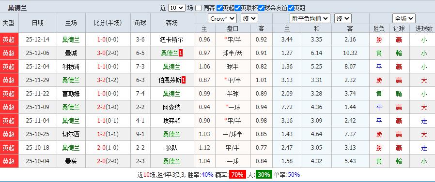
Task: Click the 类型 column header
Action: pos(9,23)
